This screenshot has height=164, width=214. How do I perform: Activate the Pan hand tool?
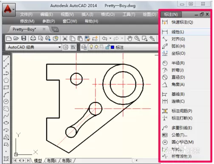(x=130, y=39)
